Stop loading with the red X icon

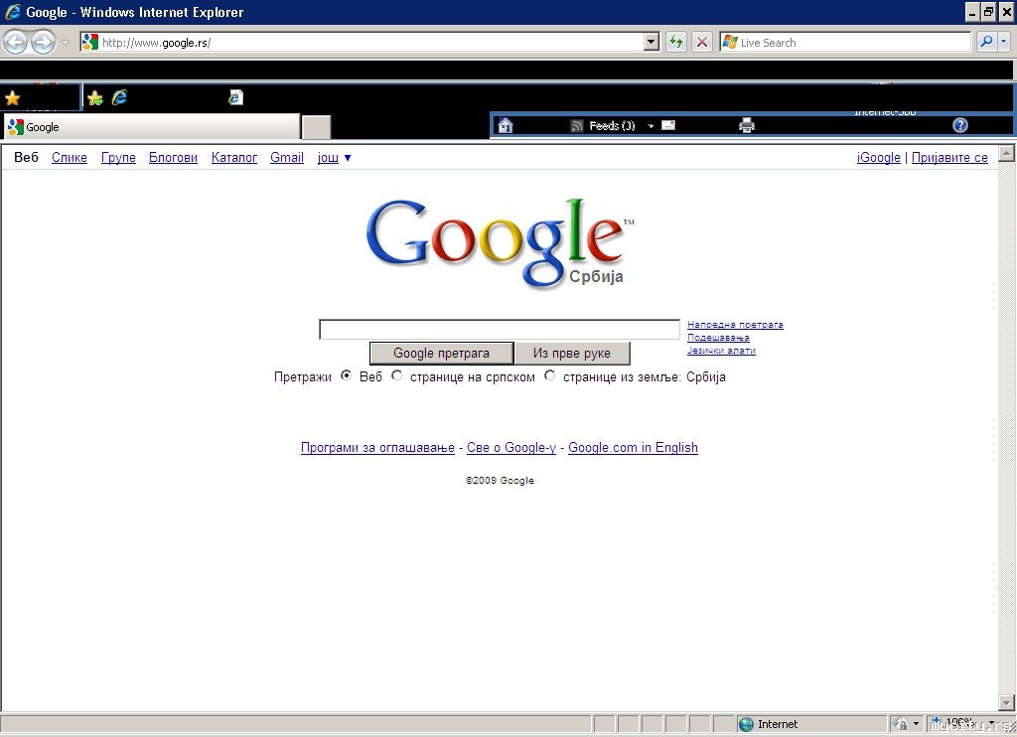(702, 42)
